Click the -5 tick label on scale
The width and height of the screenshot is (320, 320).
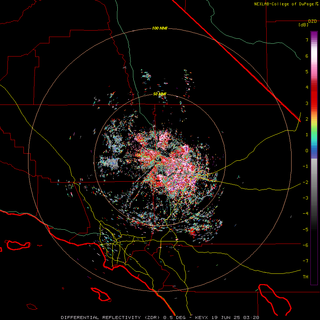point(305,229)
